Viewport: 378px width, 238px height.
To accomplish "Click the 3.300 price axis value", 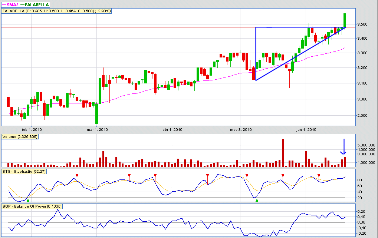I will 362,53.
